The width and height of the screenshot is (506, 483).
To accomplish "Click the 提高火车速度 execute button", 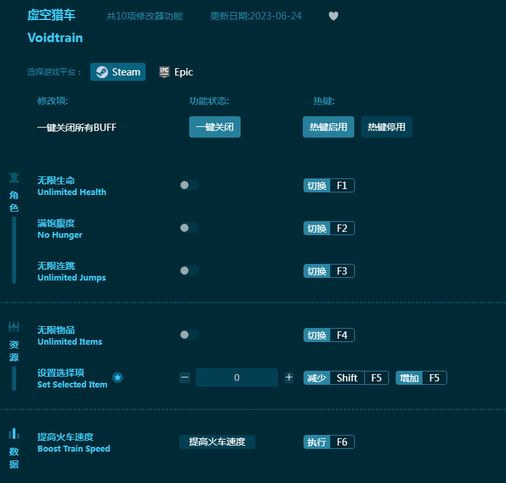I will pyautogui.click(x=217, y=442).
